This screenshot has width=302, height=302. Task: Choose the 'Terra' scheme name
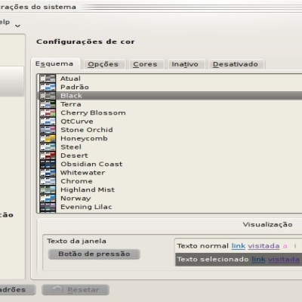71,104
